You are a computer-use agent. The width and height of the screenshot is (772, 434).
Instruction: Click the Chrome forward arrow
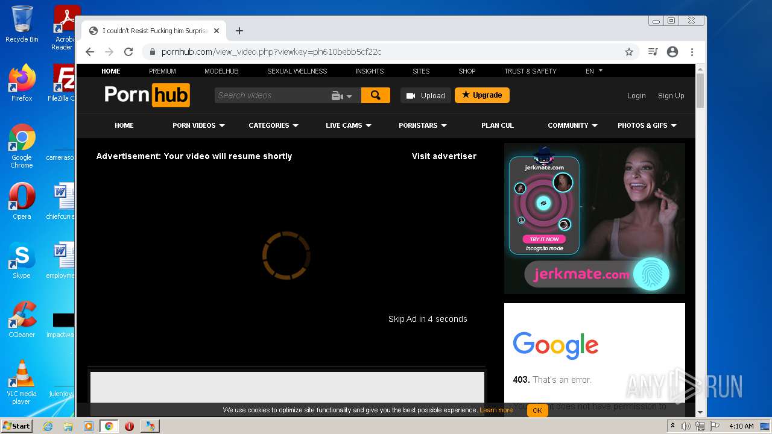click(109, 52)
